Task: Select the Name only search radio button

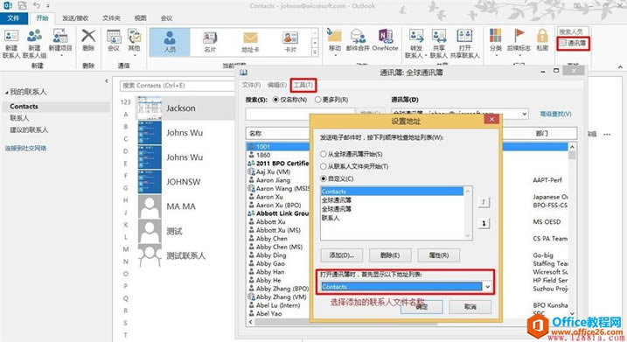Action: coord(275,100)
